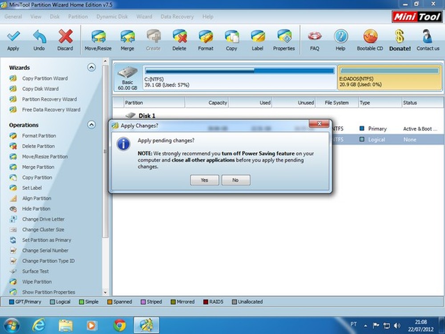Click No in the Apply Changes dialog

pyautogui.click(x=236, y=180)
